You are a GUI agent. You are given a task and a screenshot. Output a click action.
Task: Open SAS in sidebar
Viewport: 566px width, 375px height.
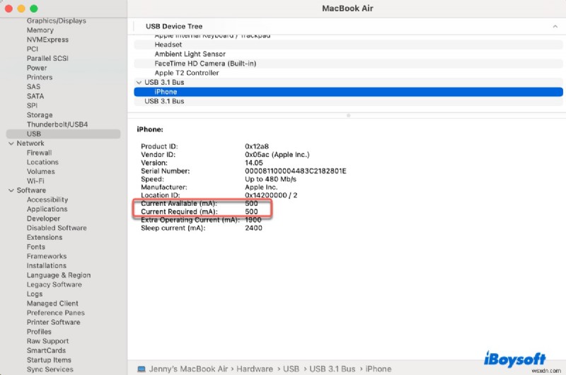33,86
